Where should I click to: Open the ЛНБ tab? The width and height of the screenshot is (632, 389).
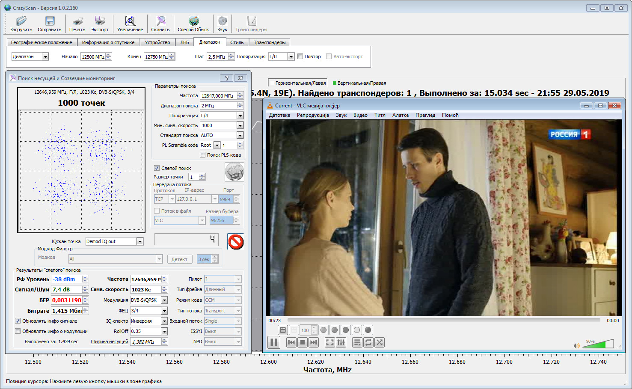point(184,42)
